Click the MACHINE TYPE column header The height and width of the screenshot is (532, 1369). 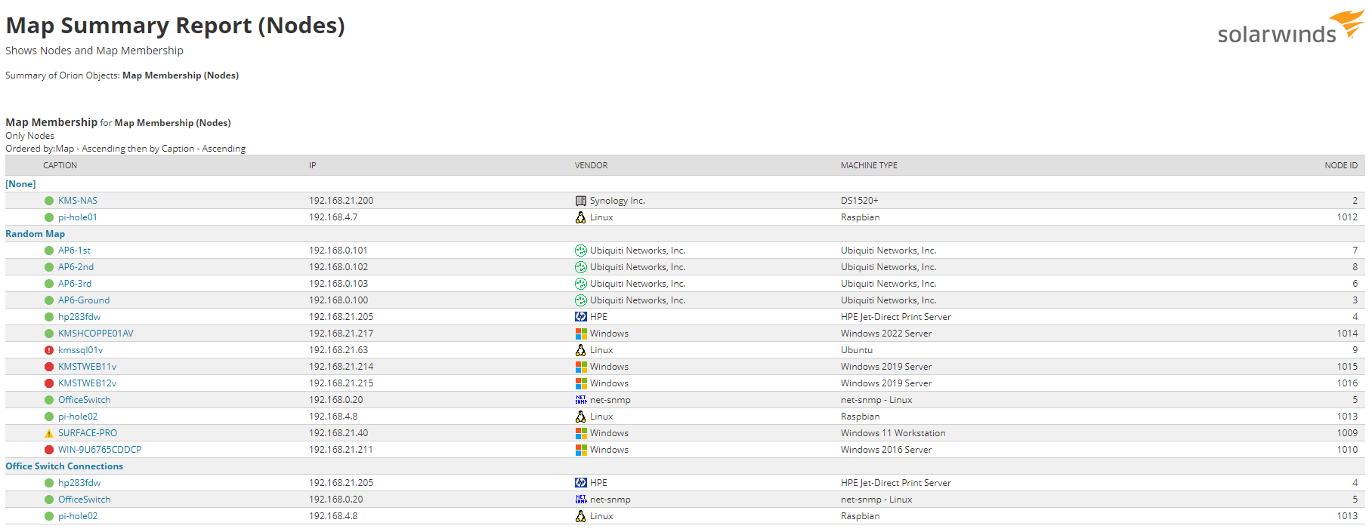(869, 165)
